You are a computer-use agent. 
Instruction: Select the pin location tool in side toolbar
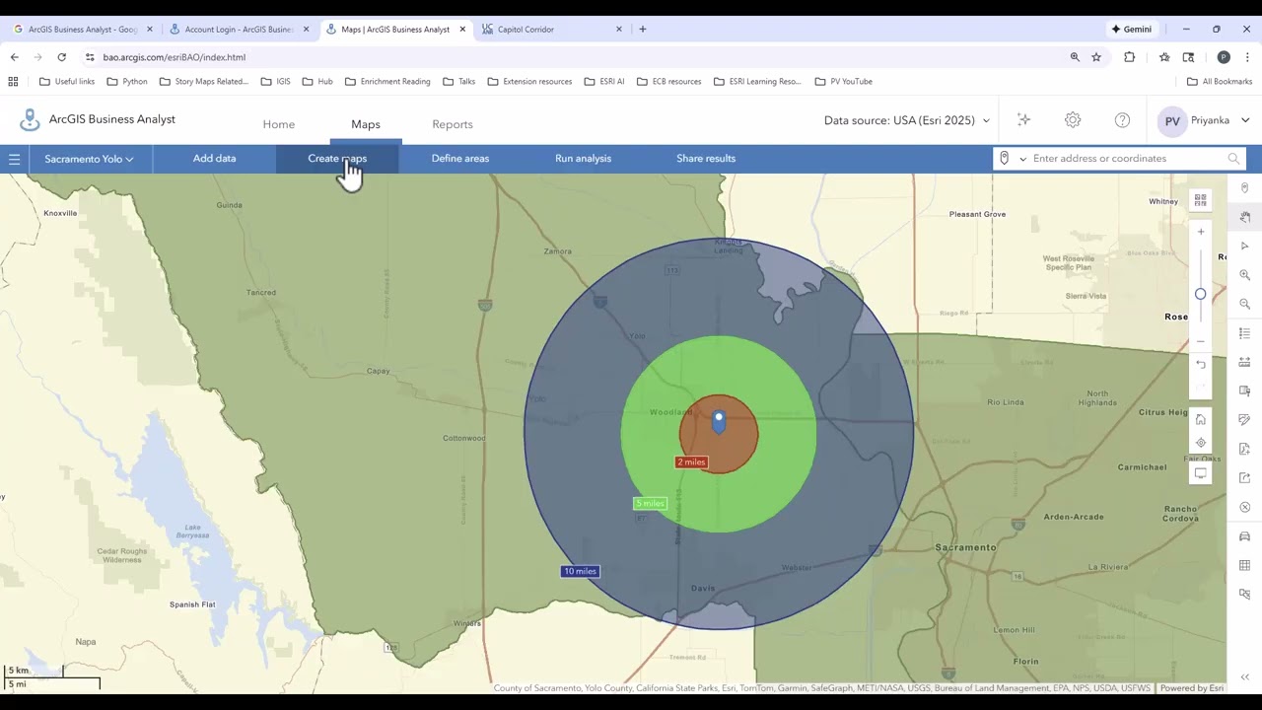1244,188
